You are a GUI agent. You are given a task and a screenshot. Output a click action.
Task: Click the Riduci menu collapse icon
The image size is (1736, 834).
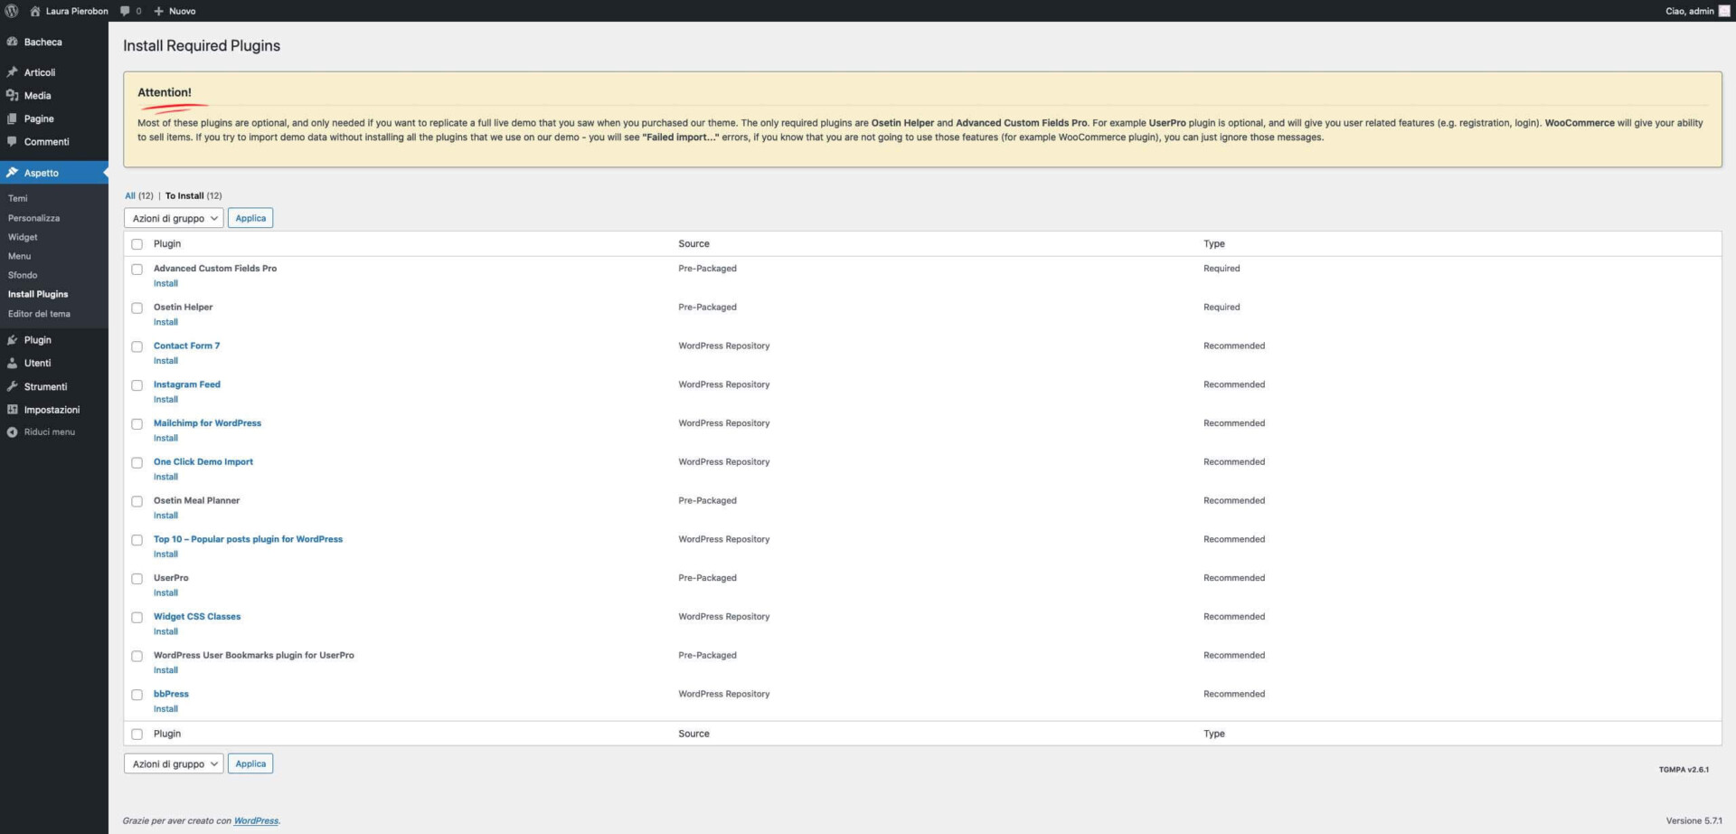(x=12, y=432)
